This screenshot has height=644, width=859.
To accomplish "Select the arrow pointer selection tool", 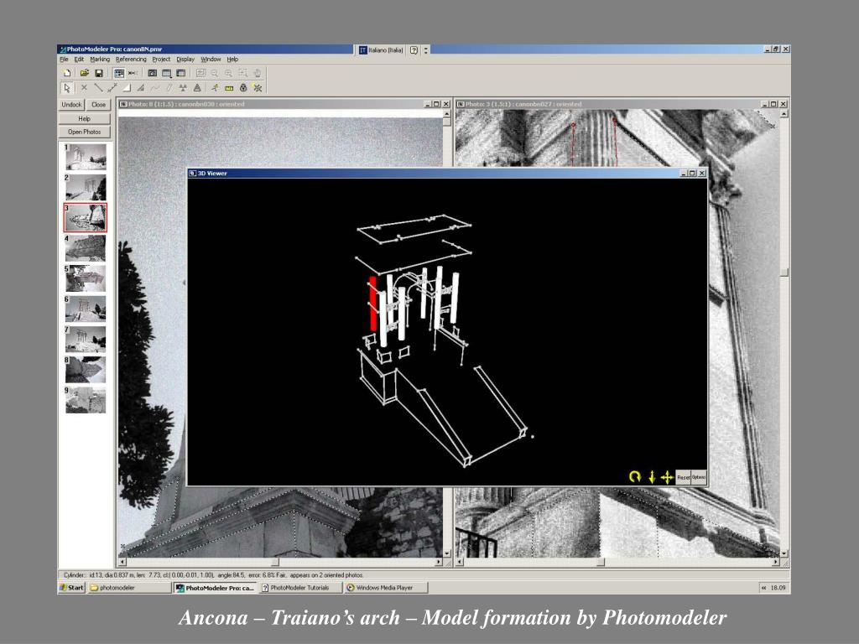I will tap(67, 87).
